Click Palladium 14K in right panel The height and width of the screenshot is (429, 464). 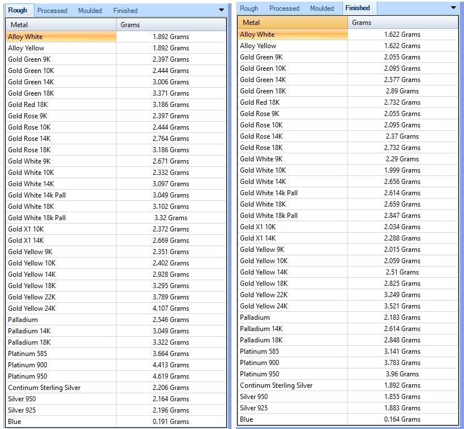click(x=348, y=329)
